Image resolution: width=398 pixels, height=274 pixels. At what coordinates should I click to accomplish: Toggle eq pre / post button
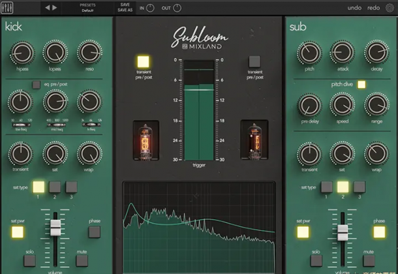pyautogui.click(x=37, y=85)
